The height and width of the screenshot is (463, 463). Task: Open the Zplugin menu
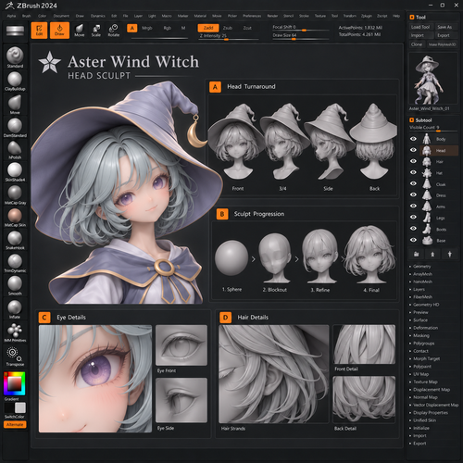(x=367, y=16)
